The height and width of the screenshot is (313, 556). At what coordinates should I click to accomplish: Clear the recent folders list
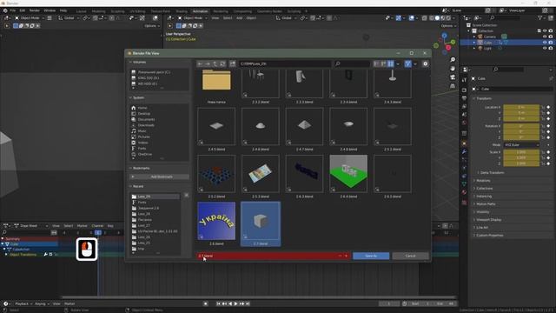pos(186,196)
